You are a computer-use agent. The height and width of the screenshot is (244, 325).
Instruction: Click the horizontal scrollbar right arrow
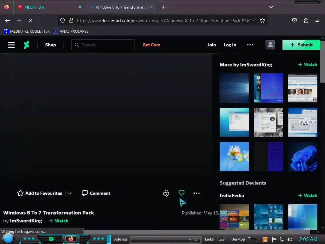coord(318,232)
